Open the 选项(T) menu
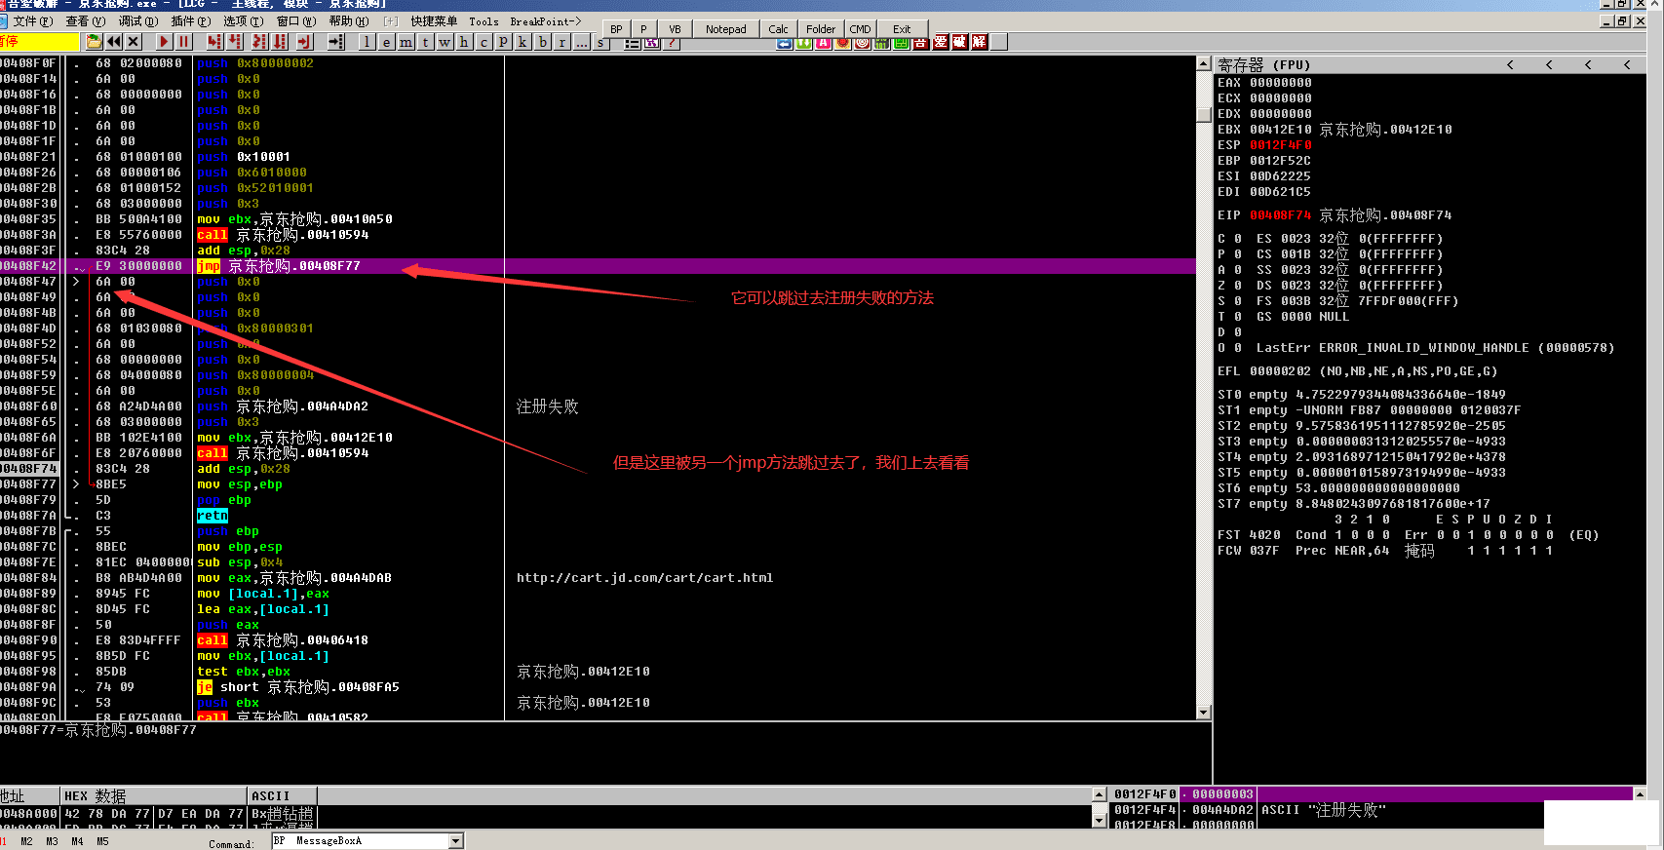1664x850 pixels. pyautogui.click(x=243, y=20)
